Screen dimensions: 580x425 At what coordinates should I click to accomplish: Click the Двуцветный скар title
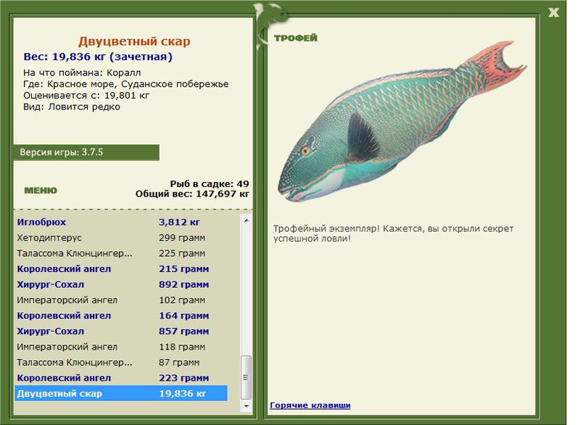point(134,41)
